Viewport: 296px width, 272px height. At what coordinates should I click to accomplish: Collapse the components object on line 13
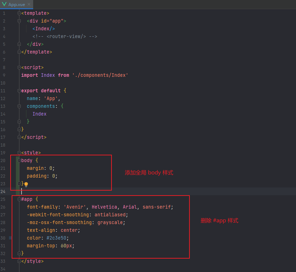click(19, 106)
